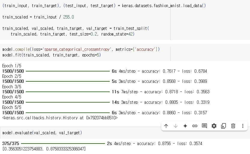
Task: Click the Epoch 2/5 output line
Action: click(x=12, y=76)
